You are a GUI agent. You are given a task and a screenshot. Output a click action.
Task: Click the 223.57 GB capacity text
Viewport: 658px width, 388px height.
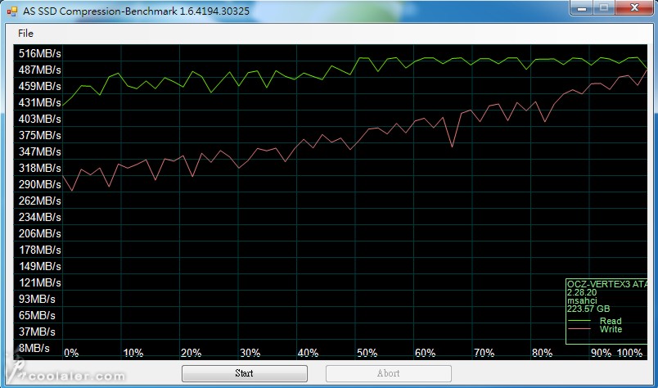click(588, 309)
